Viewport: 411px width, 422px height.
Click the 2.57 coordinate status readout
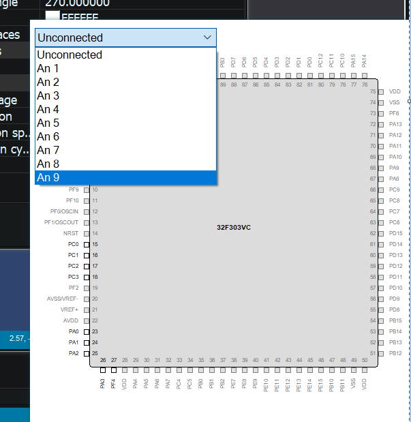(19, 338)
